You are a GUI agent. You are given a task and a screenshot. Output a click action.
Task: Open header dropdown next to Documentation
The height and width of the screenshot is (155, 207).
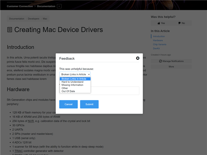pyautogui.click(x=59, y=6)
